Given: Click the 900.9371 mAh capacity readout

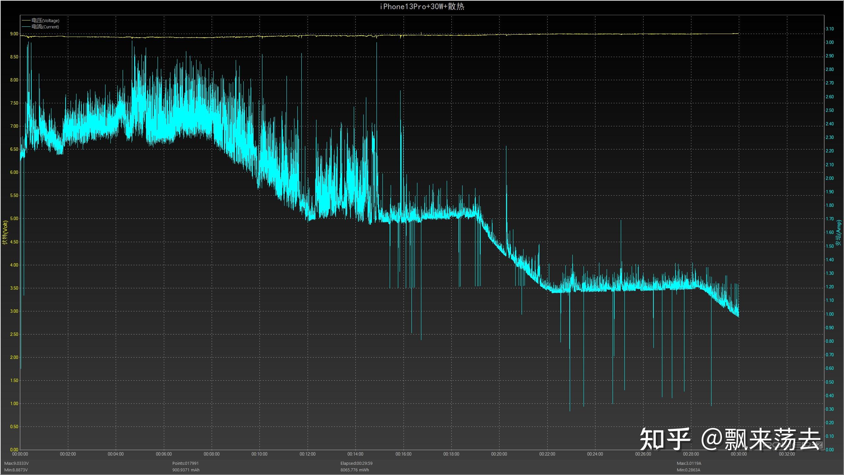Looking at the screenshot, I should tap(186, 470).
